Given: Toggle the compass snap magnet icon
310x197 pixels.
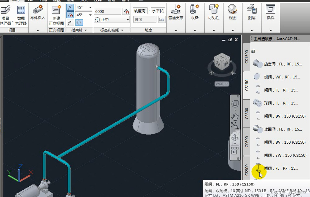Looking at the screenshot, I should 70,15.
